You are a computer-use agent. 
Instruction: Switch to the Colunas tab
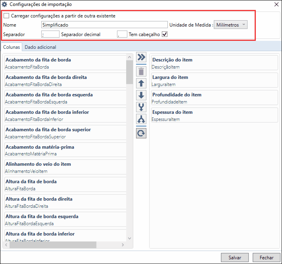coord(12,47)
